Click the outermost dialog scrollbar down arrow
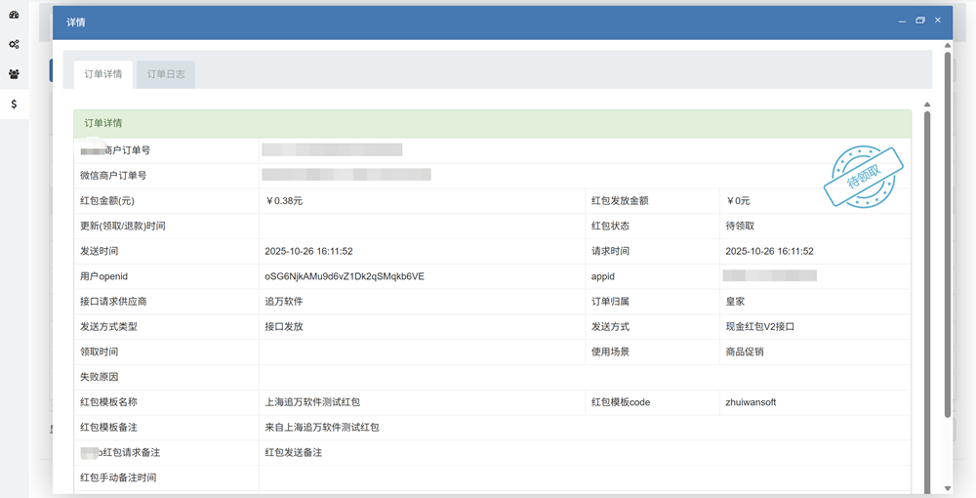The height and width of the screenshot is (498, 976). click(947, 487)
